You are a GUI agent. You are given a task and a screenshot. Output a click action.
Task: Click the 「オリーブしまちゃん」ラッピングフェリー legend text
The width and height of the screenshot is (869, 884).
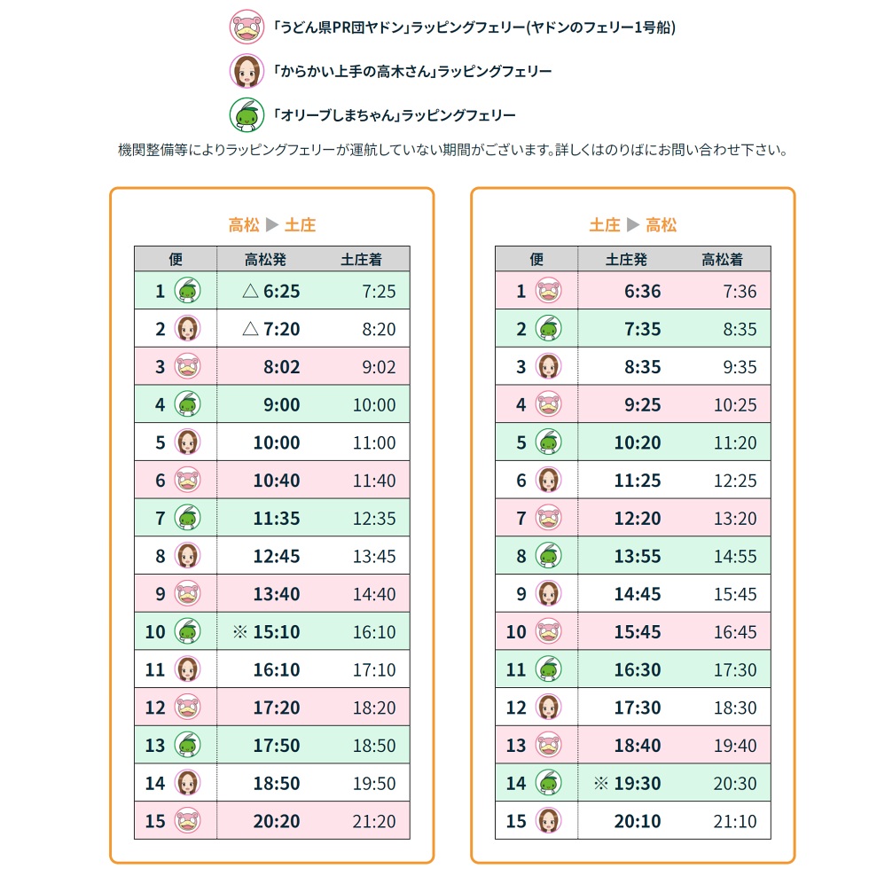(394, 115)
